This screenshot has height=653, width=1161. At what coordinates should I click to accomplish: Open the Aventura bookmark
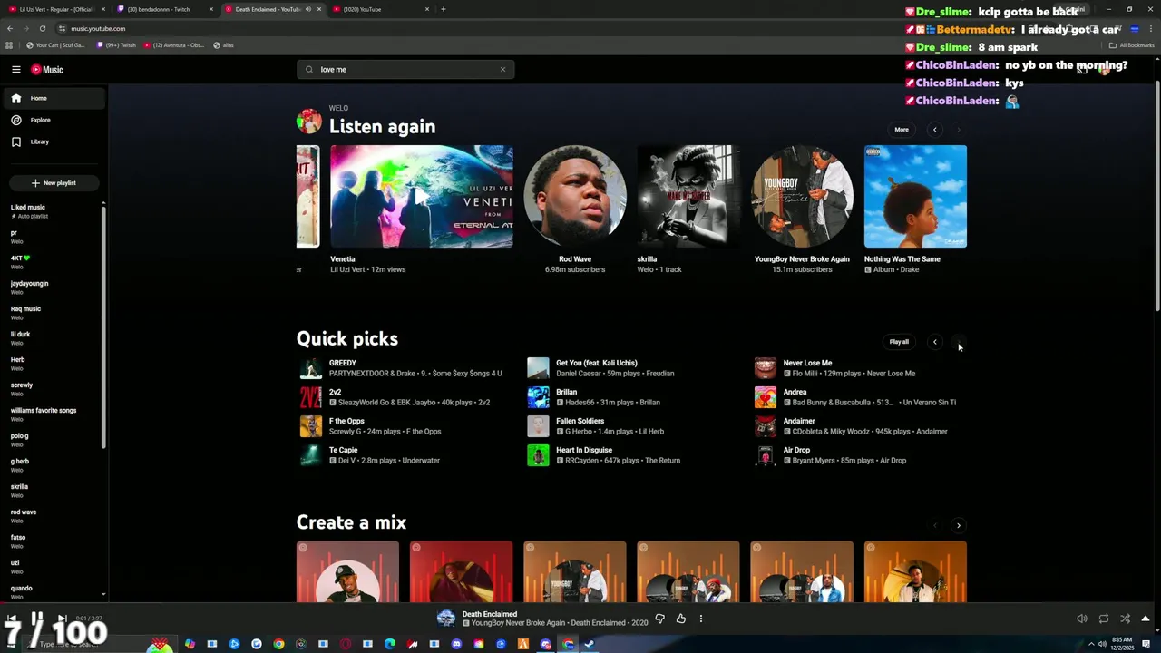click(x=174, y=45)
